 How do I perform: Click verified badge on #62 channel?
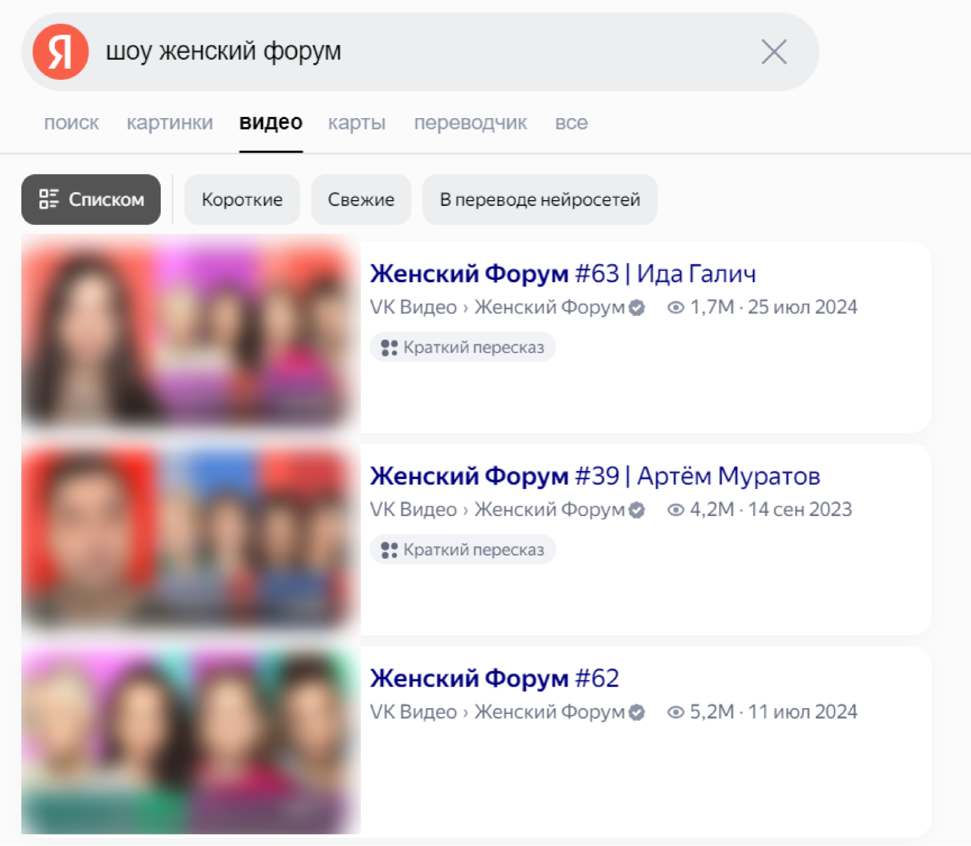coord(636,713)
